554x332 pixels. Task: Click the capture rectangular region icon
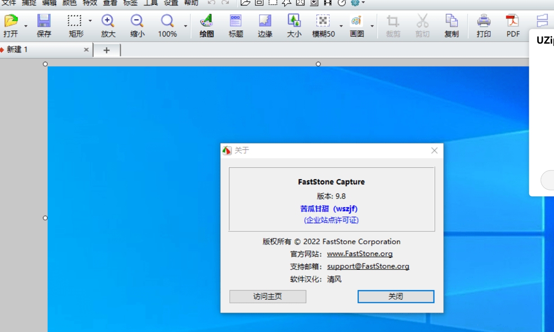[x=273, y=3]
